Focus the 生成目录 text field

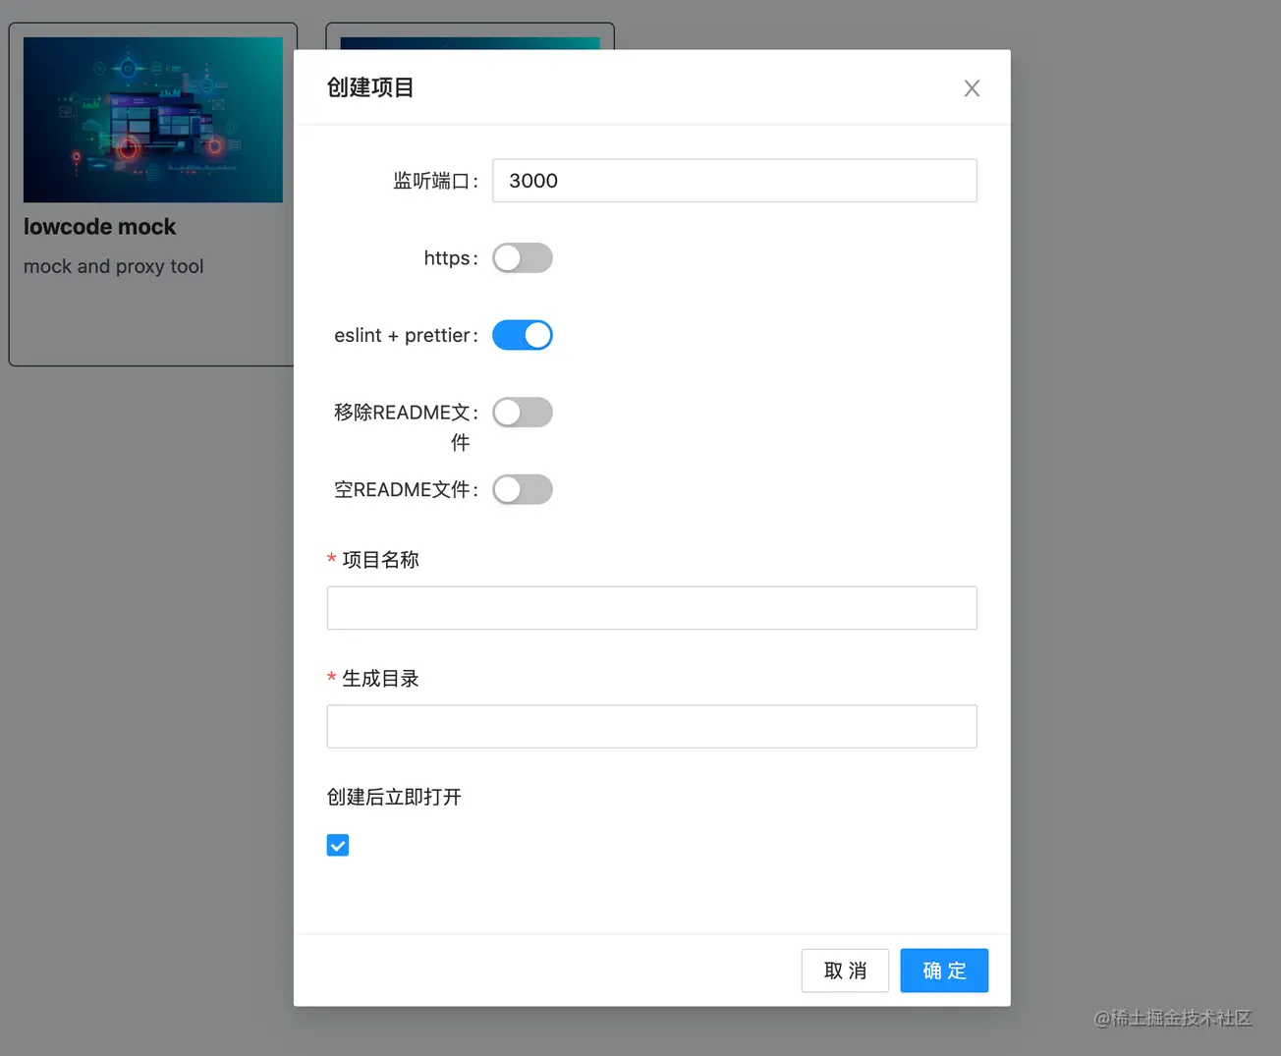point(651,727)
